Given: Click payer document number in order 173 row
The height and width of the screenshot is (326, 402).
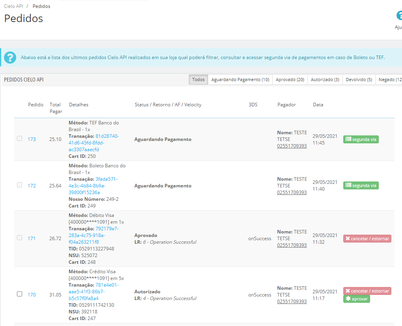Looking at the screenshot, I should pos(292,146).
